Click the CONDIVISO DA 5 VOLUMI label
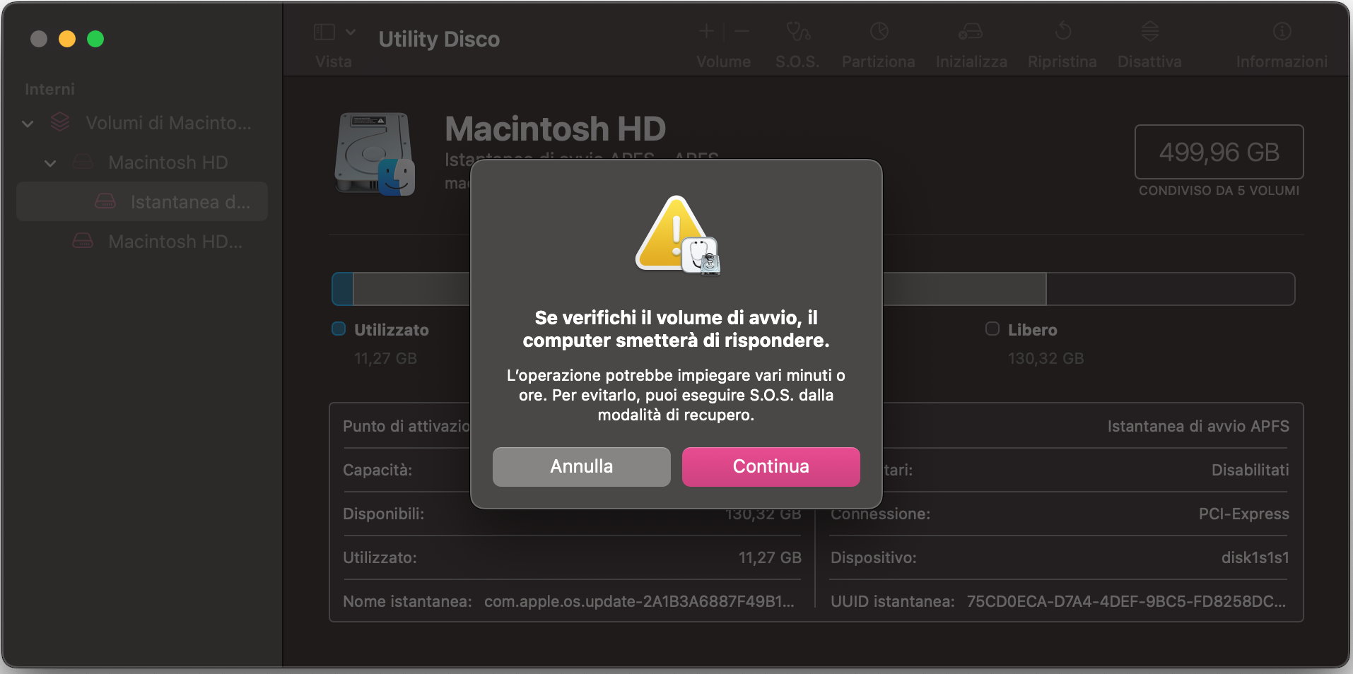 tap(1219, 191)
